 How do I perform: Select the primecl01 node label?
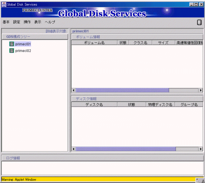[23, 44]
